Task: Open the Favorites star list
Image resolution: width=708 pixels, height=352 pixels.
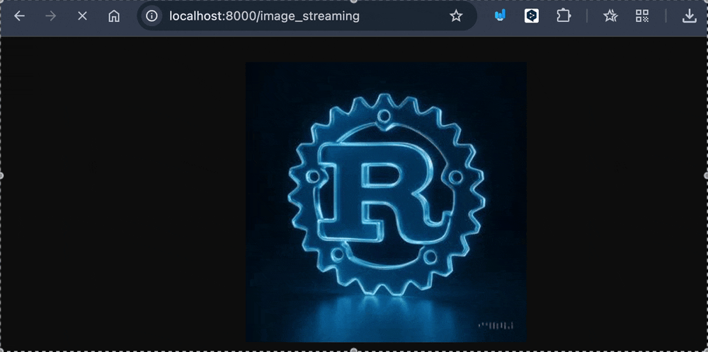Action: tap(610, 16)
